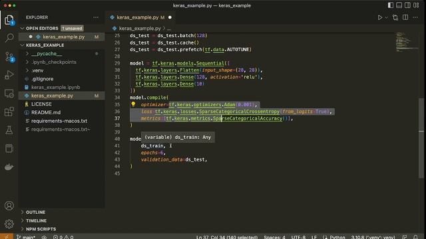Toggle the bottom panel layout icon

point(399,5)
